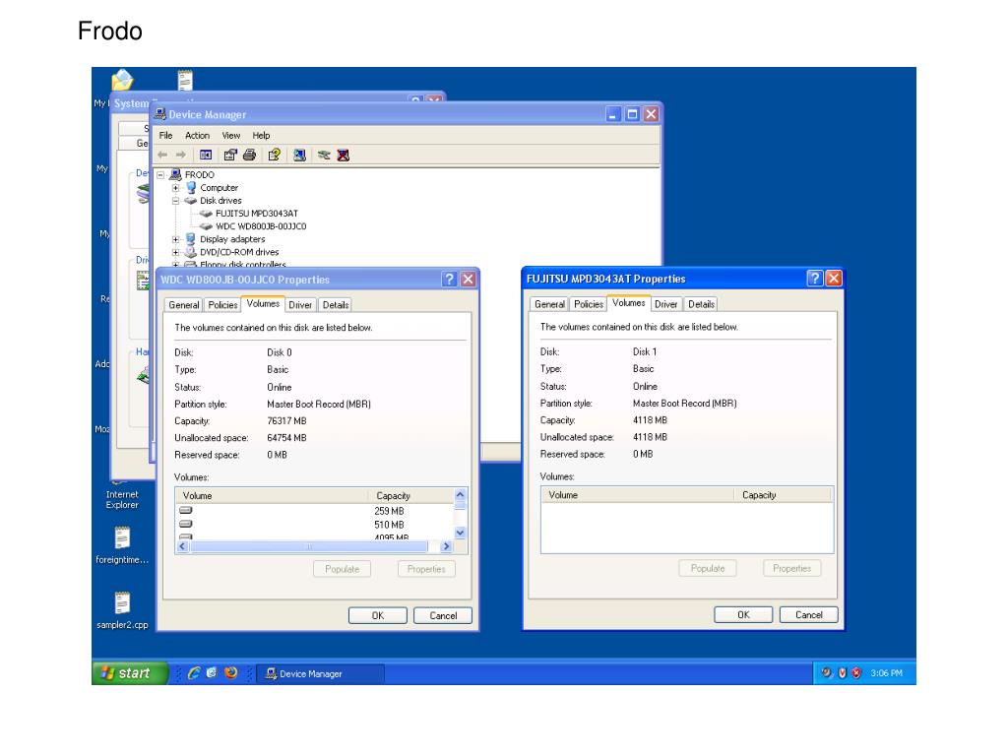Screen dimensions: 1008x756
Task: Select the FRODO computer name in tree
Action: point(199,175)
